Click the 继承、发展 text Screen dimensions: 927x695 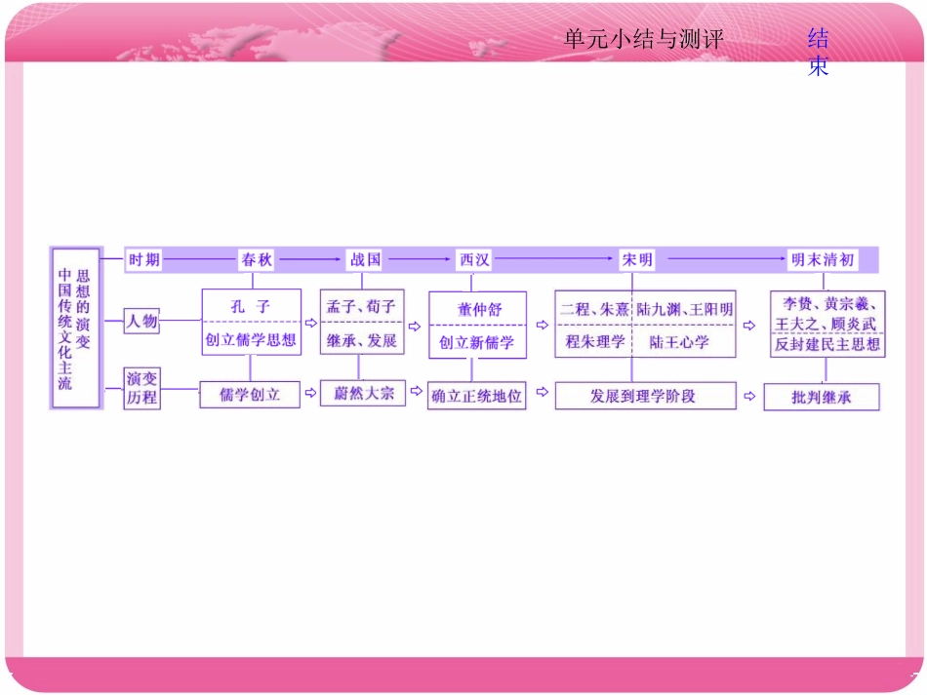click(361, 340)
